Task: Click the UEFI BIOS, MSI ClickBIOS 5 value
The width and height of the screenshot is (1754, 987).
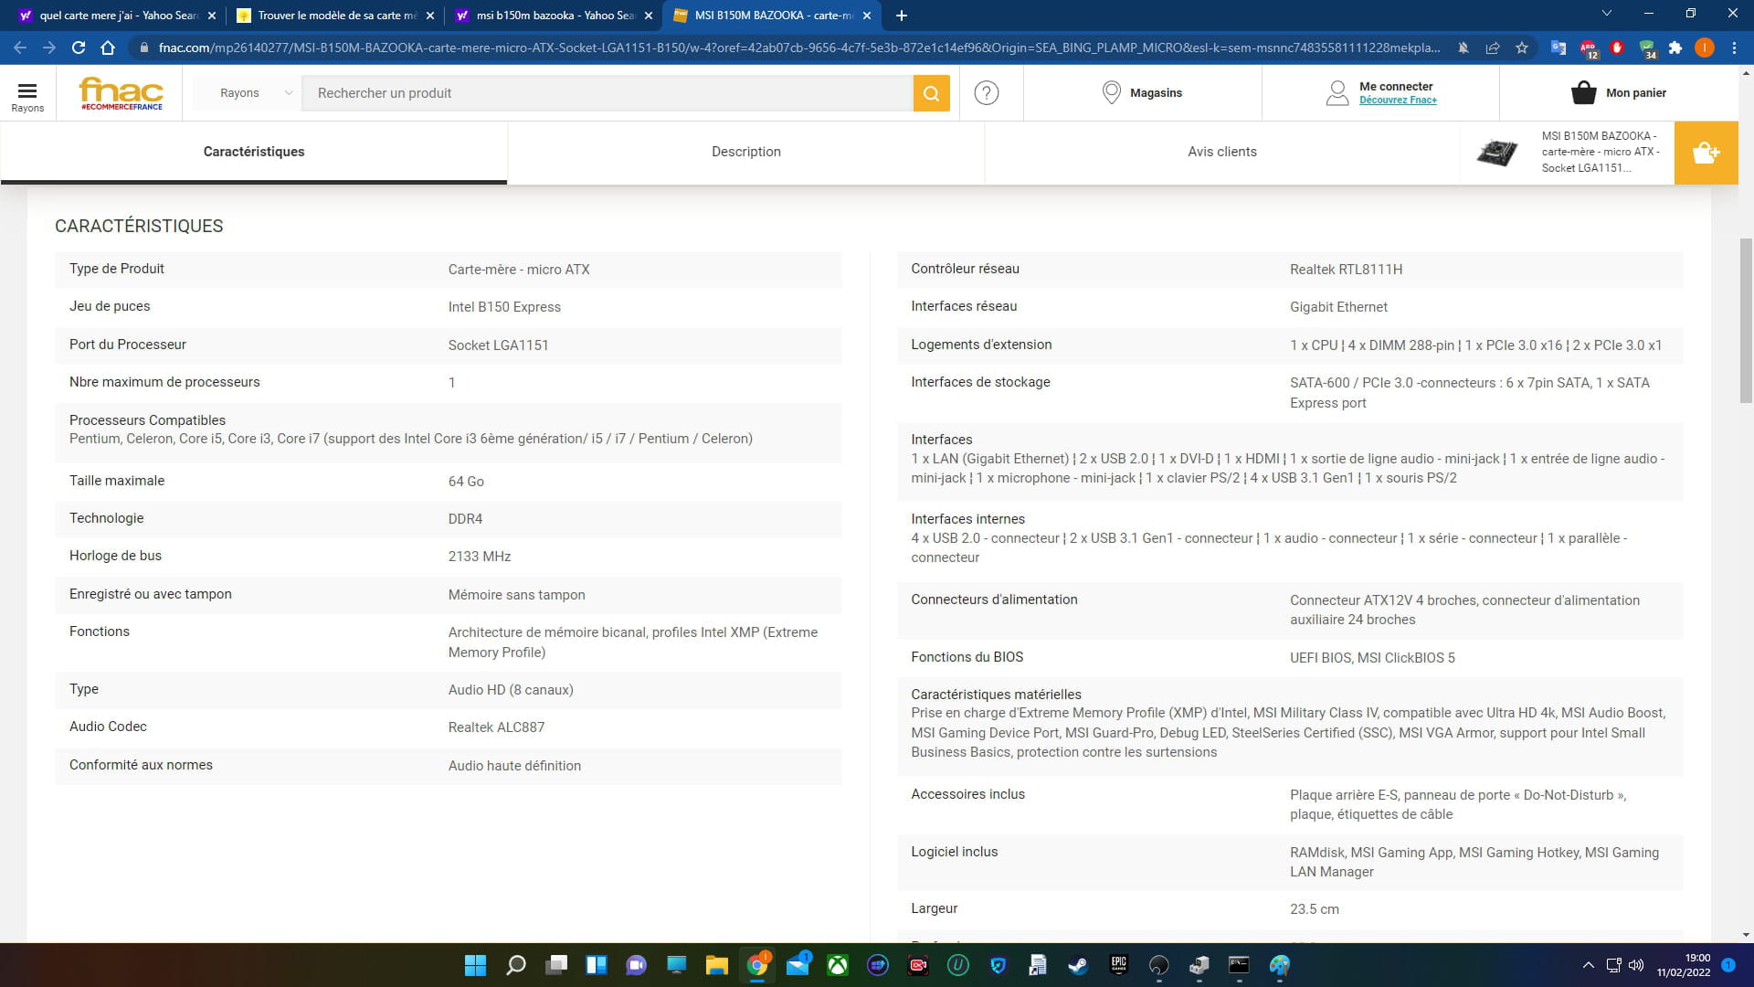Action: [x=1372, y=658]
